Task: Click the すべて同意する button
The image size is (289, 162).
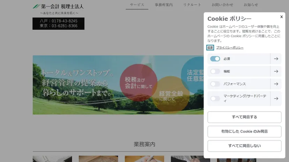Action: click(x=244, y=117)
